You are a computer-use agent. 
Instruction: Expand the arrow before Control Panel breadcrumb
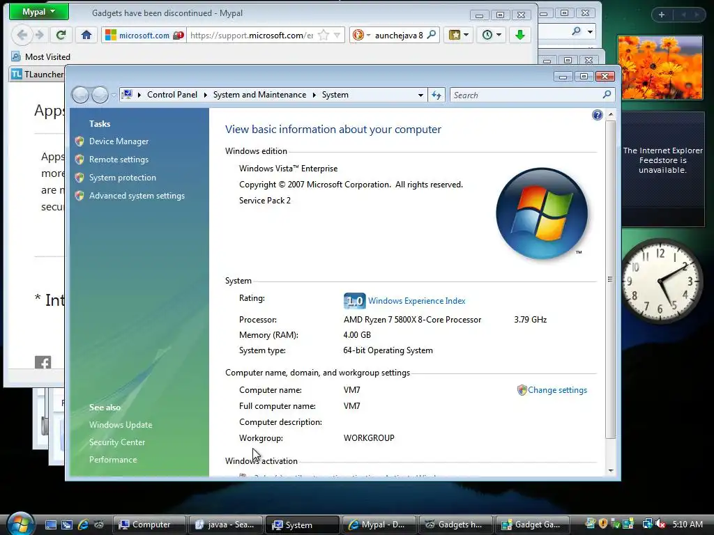(139, 95)
